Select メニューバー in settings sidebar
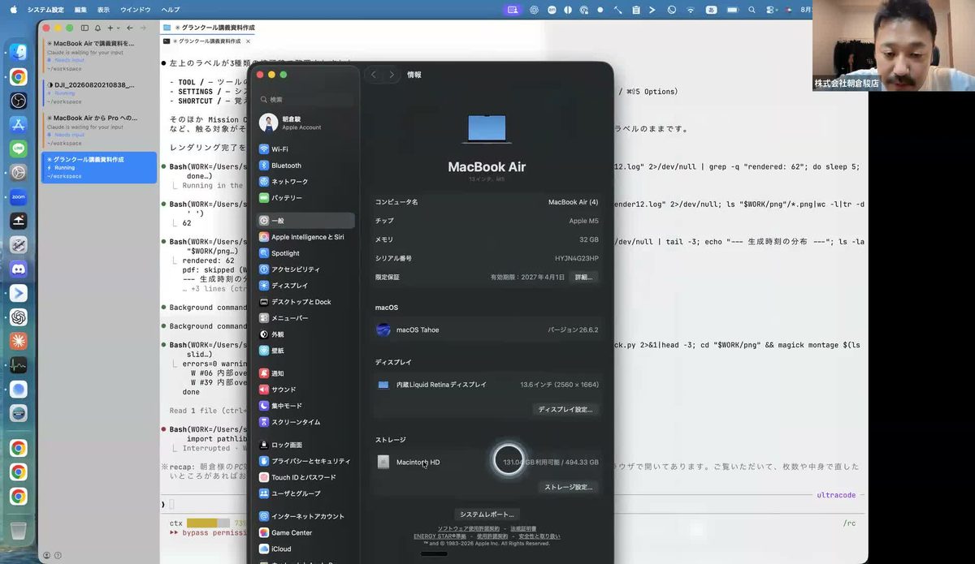975x564 pixels. tap(305, 318)
